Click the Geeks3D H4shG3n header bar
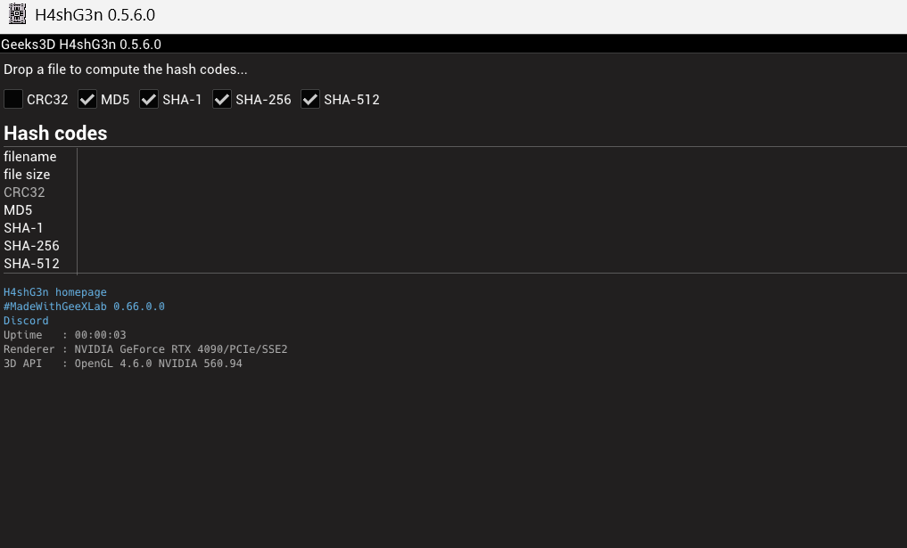The height and width of the screenshot is (548, 907). point(81,44)
